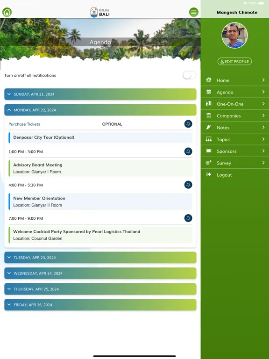
Task: Tap the icon beside Sponsors
Action: point(209,151)
